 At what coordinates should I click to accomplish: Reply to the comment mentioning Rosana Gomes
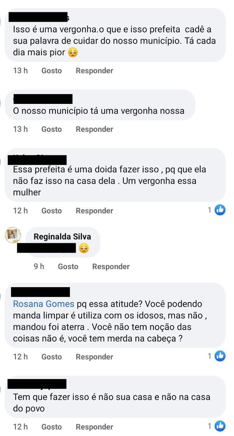pyautogui.click(x=94, y=357)
